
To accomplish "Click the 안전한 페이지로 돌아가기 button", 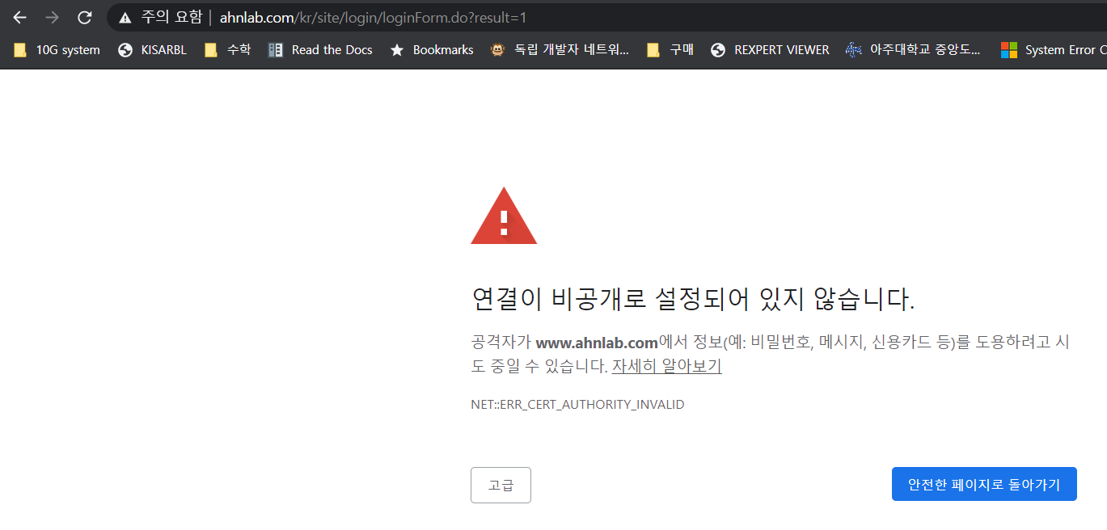I will [984, 484].
